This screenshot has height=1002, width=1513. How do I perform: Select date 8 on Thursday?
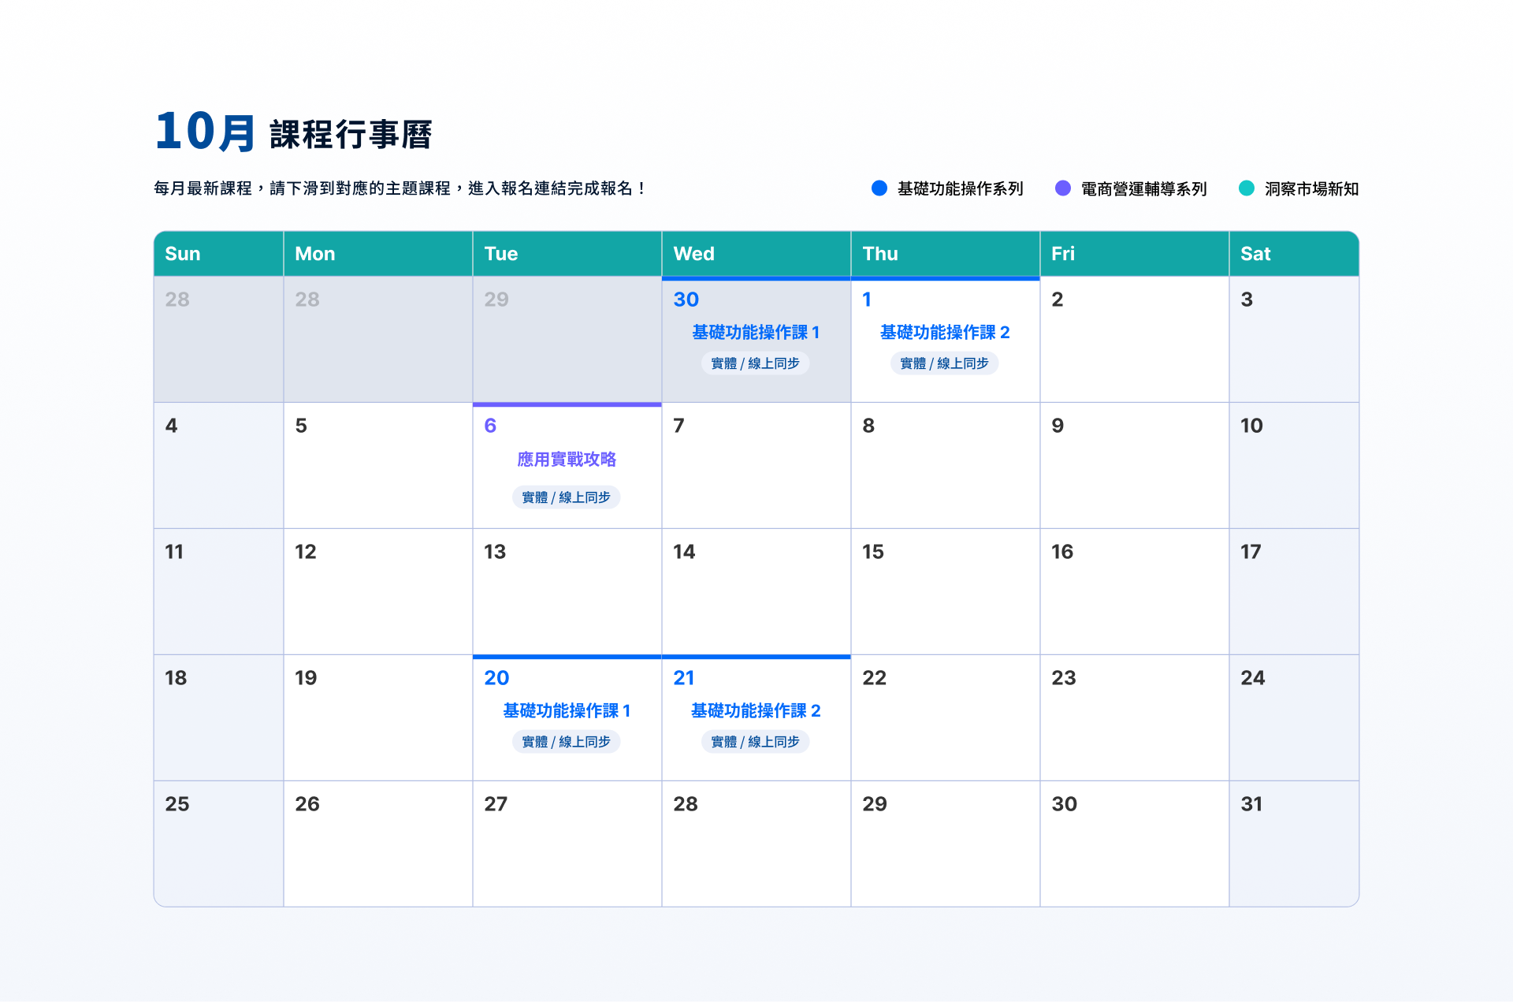point(868,426)
